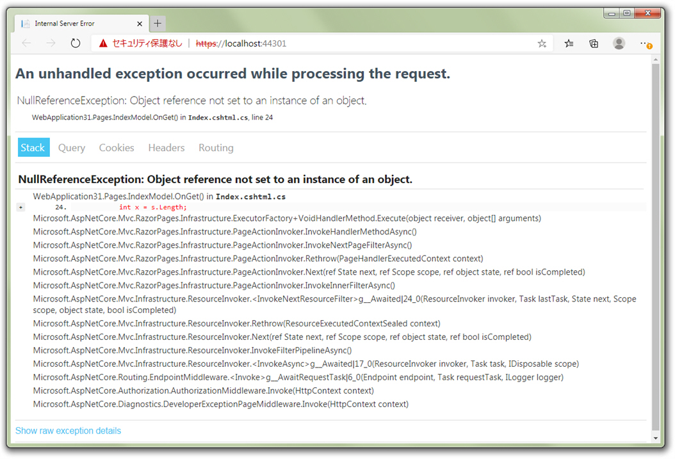Close the browser window
Screen dimensions: 675x459
[x=648, y=13]
